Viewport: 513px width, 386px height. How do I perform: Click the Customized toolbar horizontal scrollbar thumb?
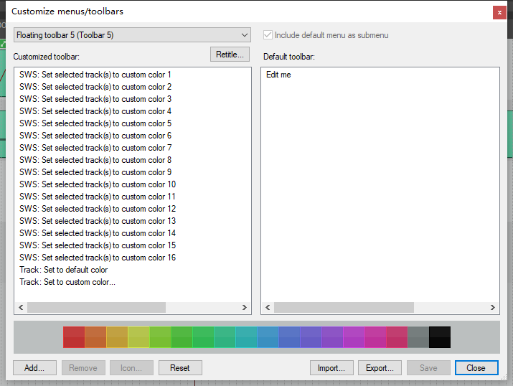pyautogui.click(x=97, y=308)
